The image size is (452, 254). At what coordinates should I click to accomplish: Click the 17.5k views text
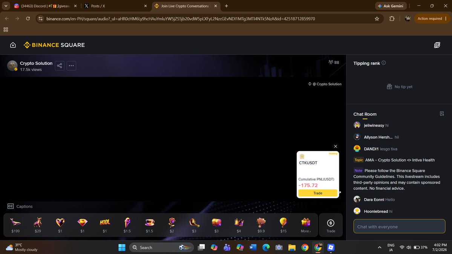click(31, 69)
